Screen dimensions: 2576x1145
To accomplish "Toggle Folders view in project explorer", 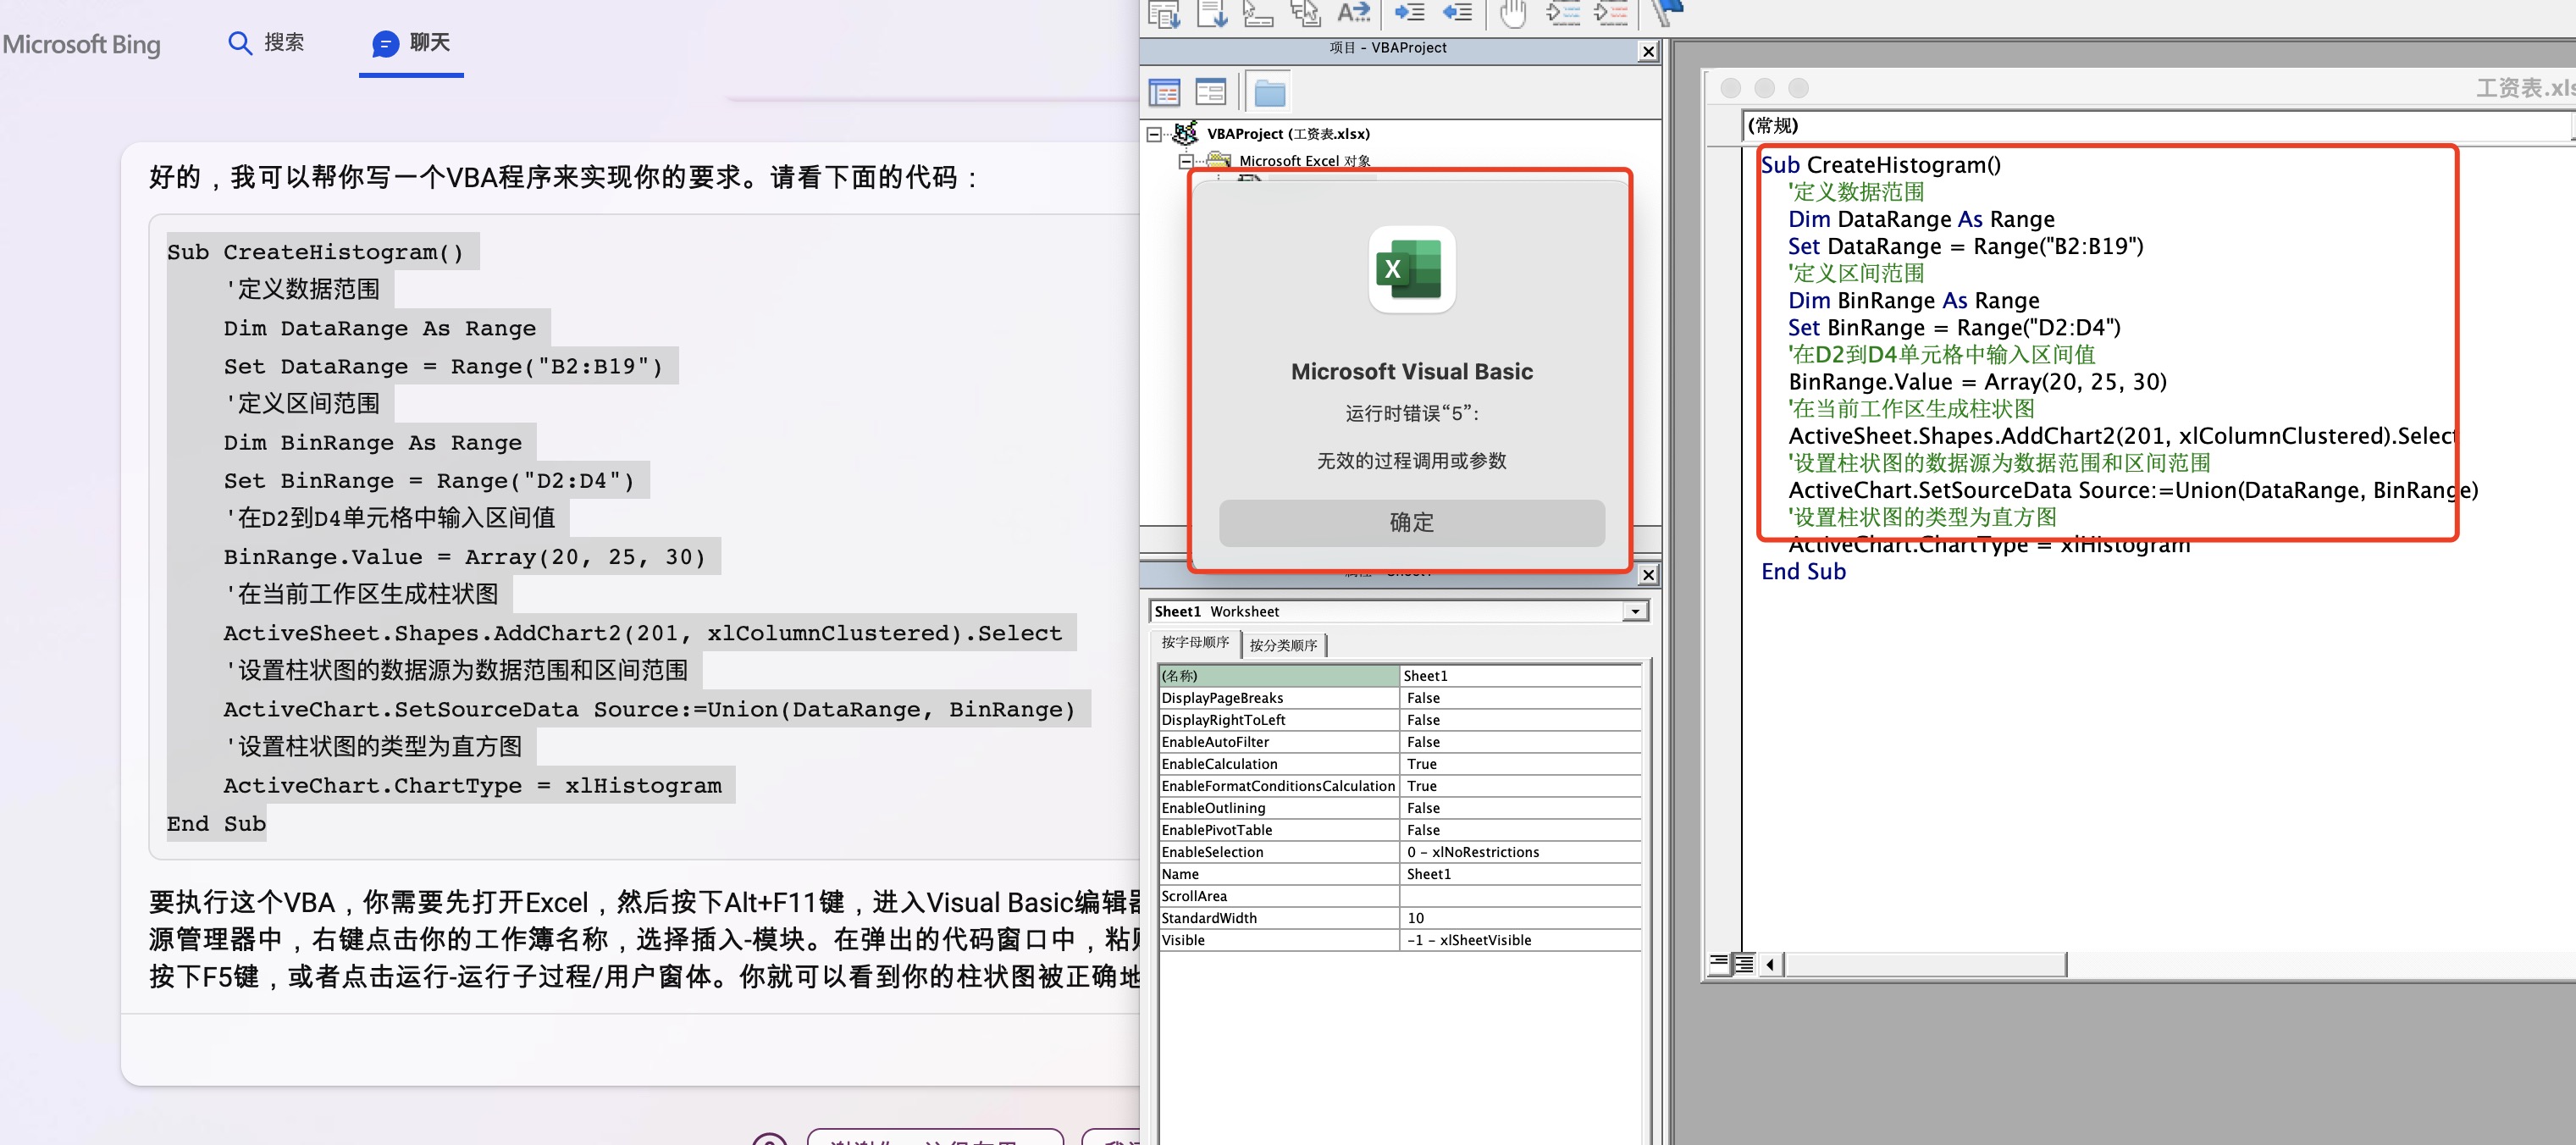I will (1269, 93).
